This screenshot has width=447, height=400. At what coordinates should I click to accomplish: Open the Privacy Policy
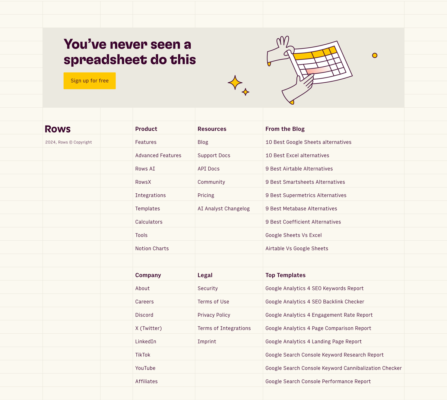point(214,315)
